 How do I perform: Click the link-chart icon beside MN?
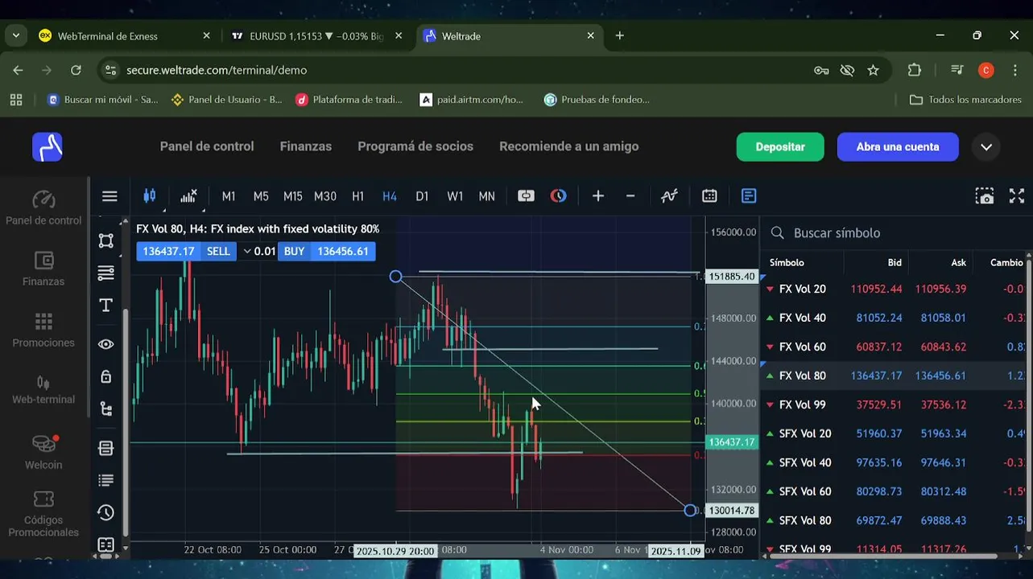pyautogui.click(x=526, y=196)
